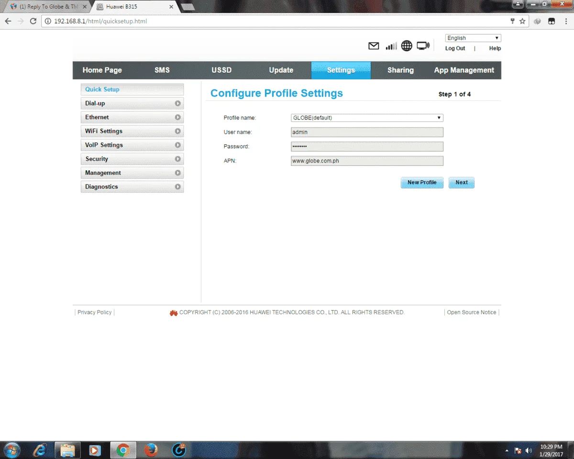
Task: Go to the Home Page tab
Action: pyautogui.click(x=102, y=70)
